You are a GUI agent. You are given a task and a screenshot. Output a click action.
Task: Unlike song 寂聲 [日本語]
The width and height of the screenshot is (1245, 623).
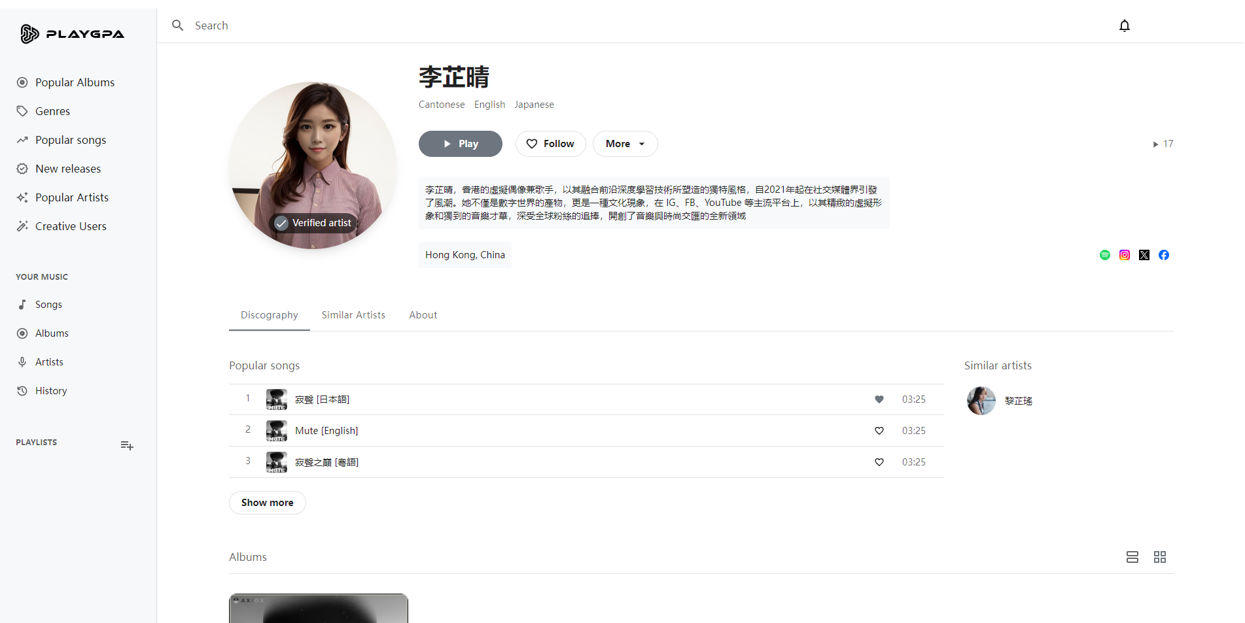879,399
